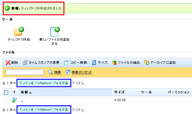The height and width of the screenshot is (114, 192).
Task: Click the 検索のリセット icon
Action: pos(68,72)
